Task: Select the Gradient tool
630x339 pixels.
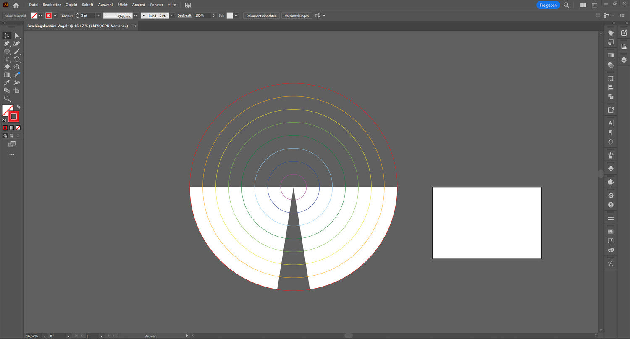Action: click(x=7, y=75)
